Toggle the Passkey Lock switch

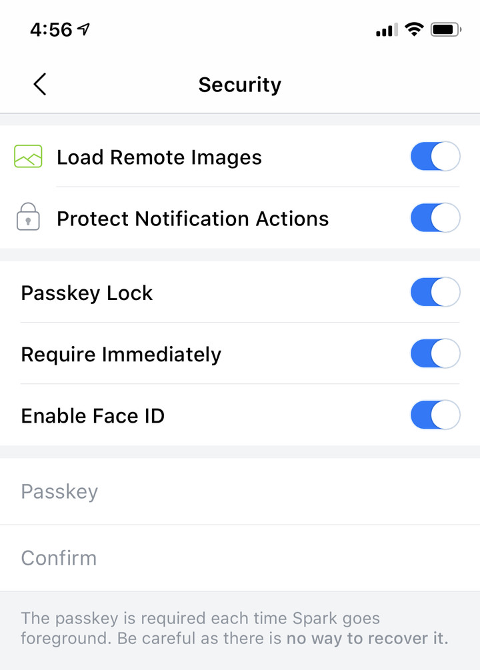435,293
